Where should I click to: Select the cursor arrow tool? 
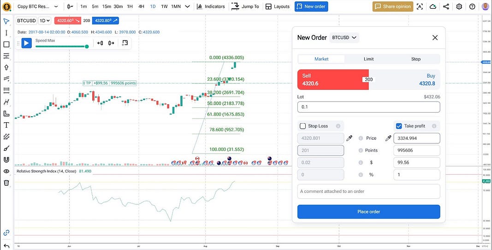pyautogui.click(x=6, y=21)
